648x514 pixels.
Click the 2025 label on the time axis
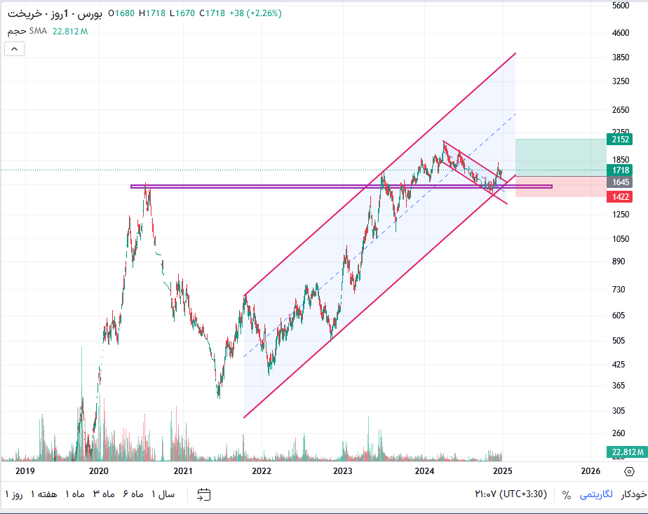click(503, 471)
